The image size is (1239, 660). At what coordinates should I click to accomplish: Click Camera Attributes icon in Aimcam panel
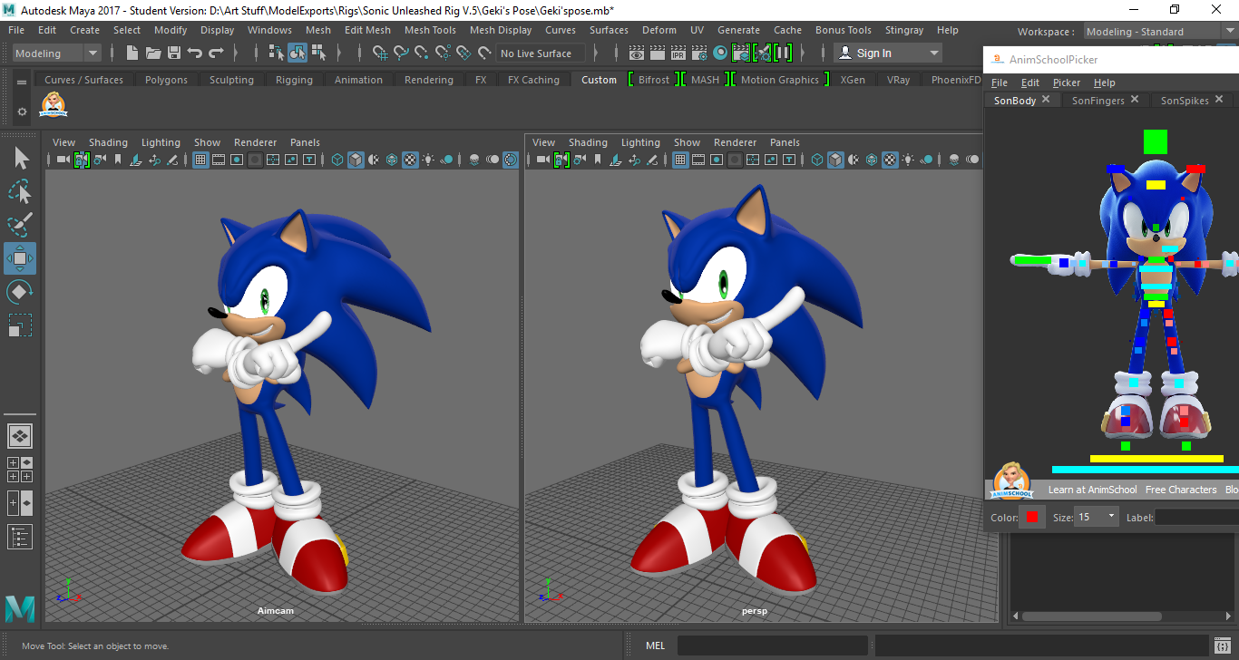pos(100,160)
